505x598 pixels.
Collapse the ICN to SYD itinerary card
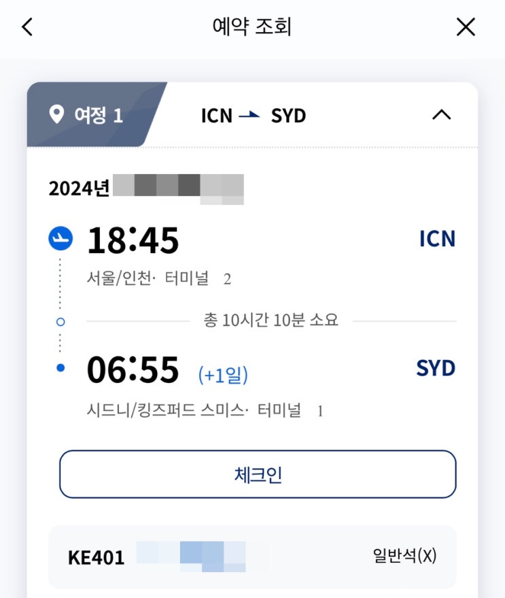pyautogui.click(x=441, y=115)
